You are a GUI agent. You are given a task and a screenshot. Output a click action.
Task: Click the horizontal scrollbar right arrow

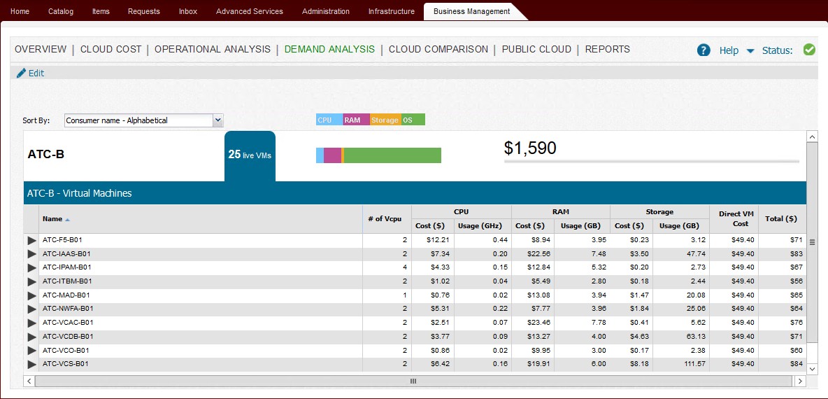pos(800,381)
